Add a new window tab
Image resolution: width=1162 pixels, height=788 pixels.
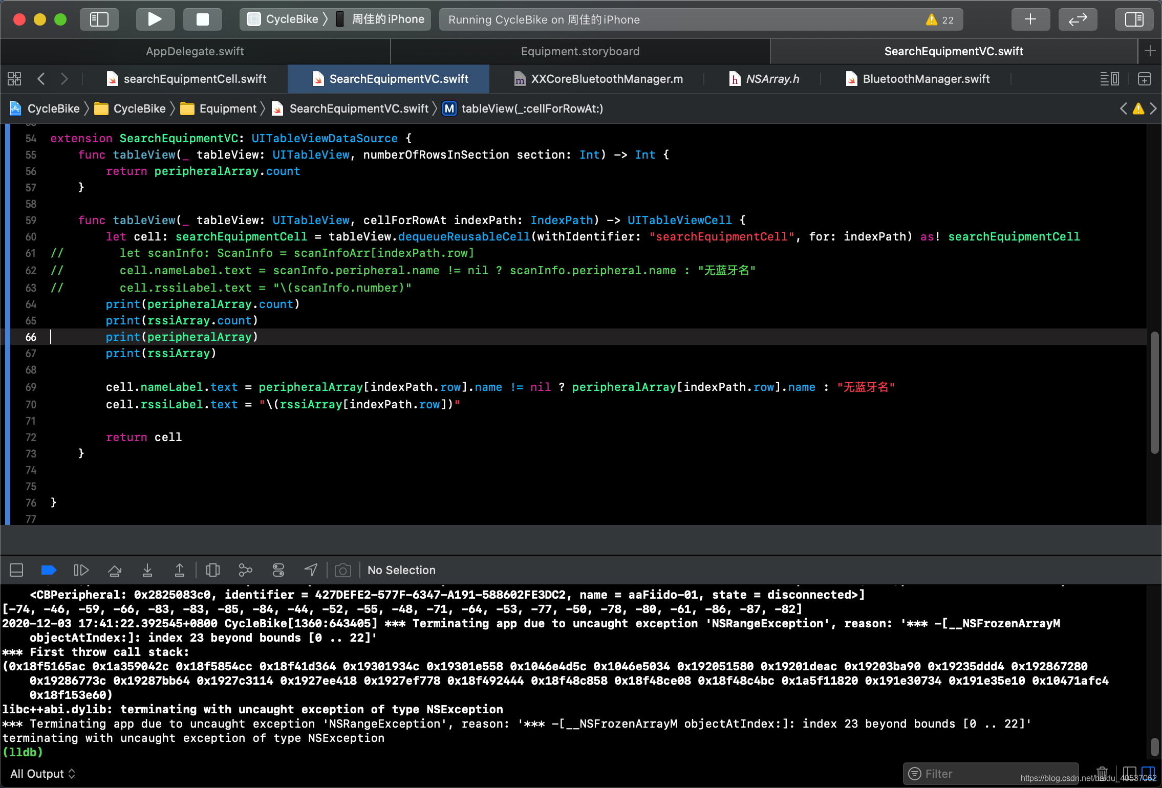[x=1150, y=51]
